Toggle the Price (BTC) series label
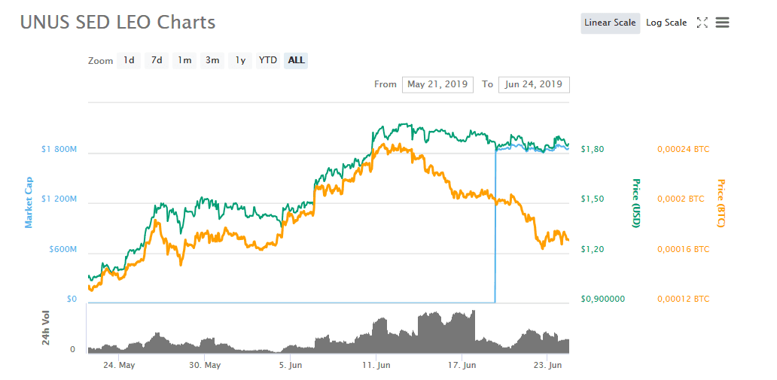777x380 pixels. [x=721, y=203]
